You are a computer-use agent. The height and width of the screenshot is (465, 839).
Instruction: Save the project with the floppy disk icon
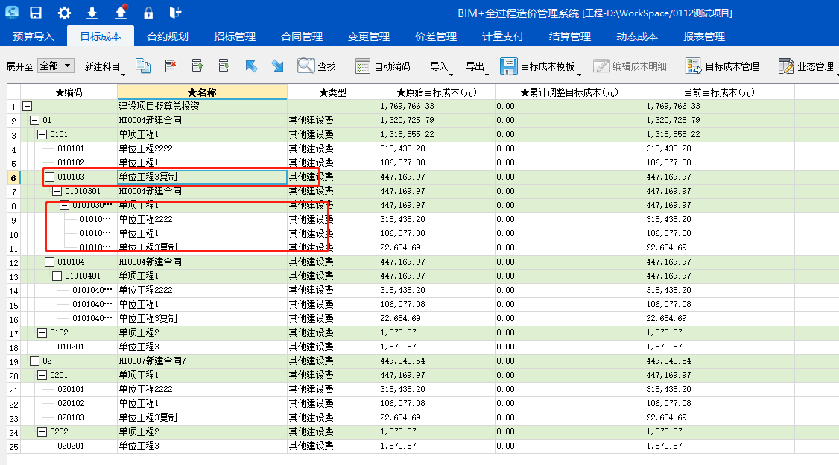pos(36,13)
